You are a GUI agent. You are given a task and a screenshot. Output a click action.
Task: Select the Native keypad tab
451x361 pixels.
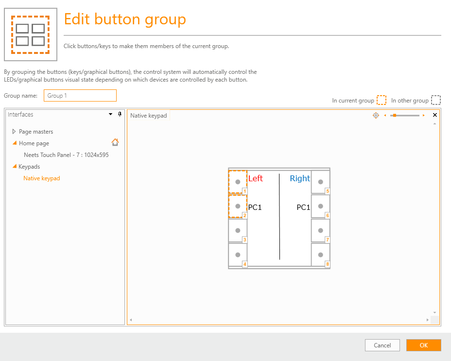(x=148, y=116)
